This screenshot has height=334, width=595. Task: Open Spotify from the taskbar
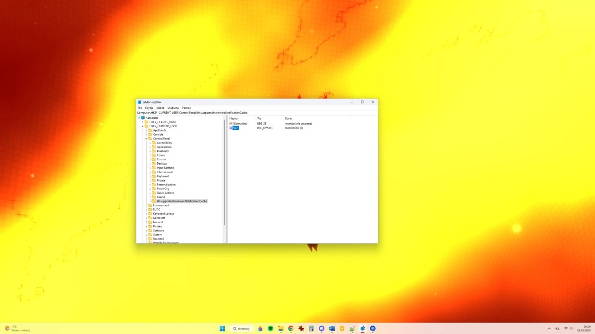point(270,328)
